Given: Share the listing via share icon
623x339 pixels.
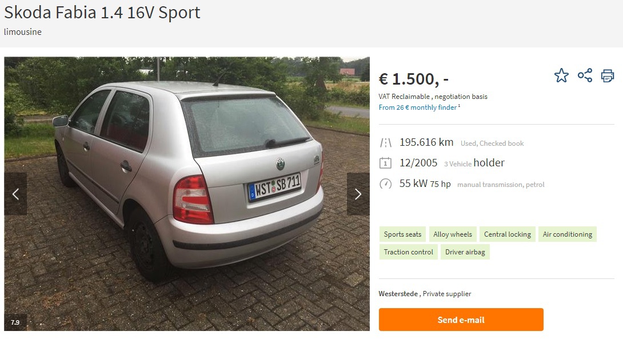Looking at the screenshot, I should click(x=585, y=75).
